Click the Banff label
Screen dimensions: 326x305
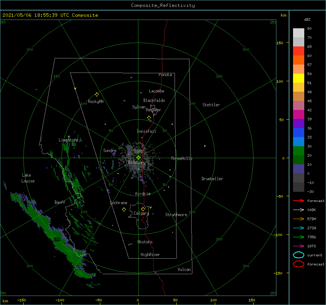point(60,202)
